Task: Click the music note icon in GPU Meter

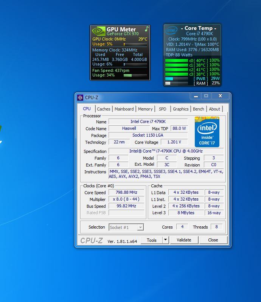Action: pyautogui.click(x=147, y=29)
